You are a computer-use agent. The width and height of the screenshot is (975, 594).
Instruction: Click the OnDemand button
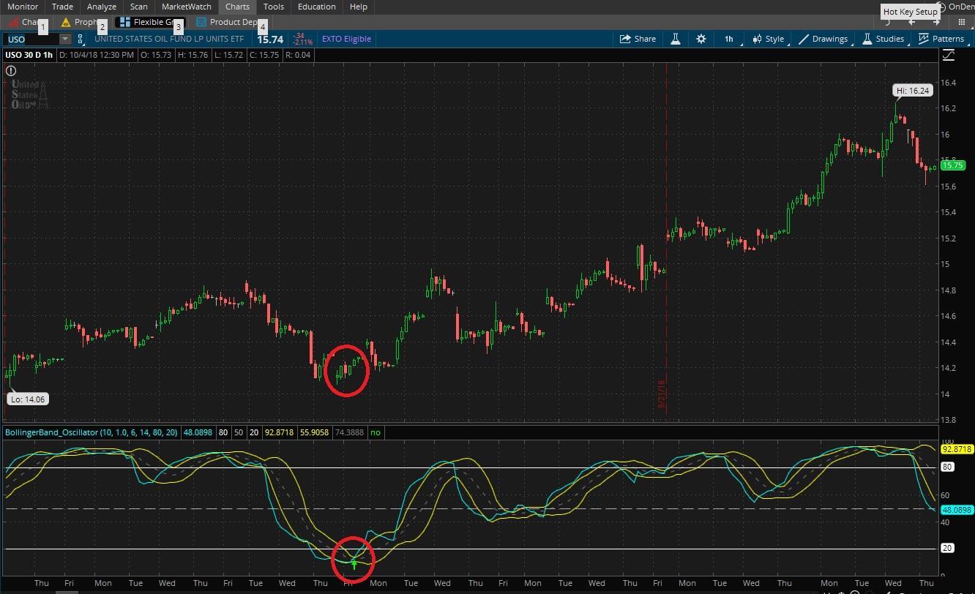(x=957, y=7)
